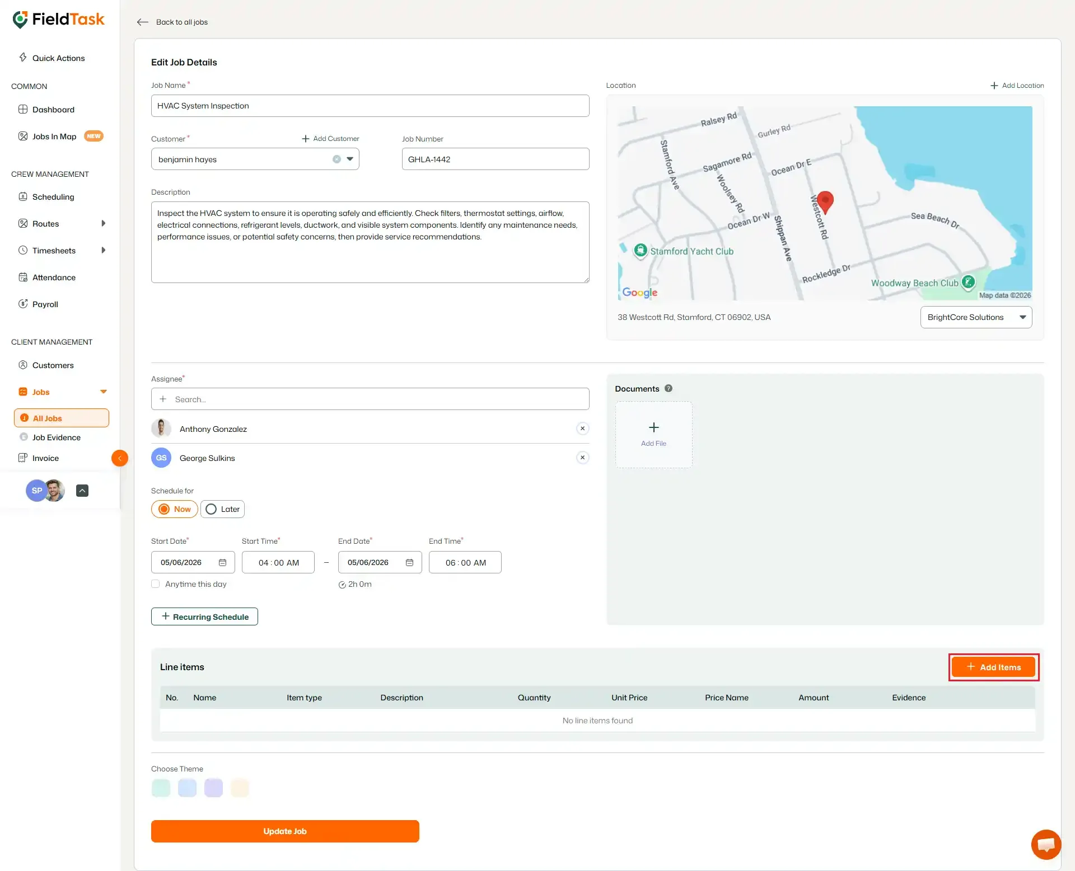
Task: Click the Job Name input field
Action: click(x=370, y=106)
